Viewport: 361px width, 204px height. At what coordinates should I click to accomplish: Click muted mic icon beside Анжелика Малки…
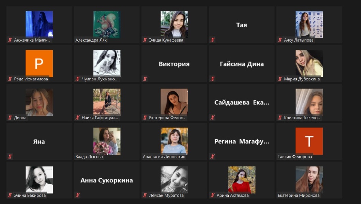10,40
